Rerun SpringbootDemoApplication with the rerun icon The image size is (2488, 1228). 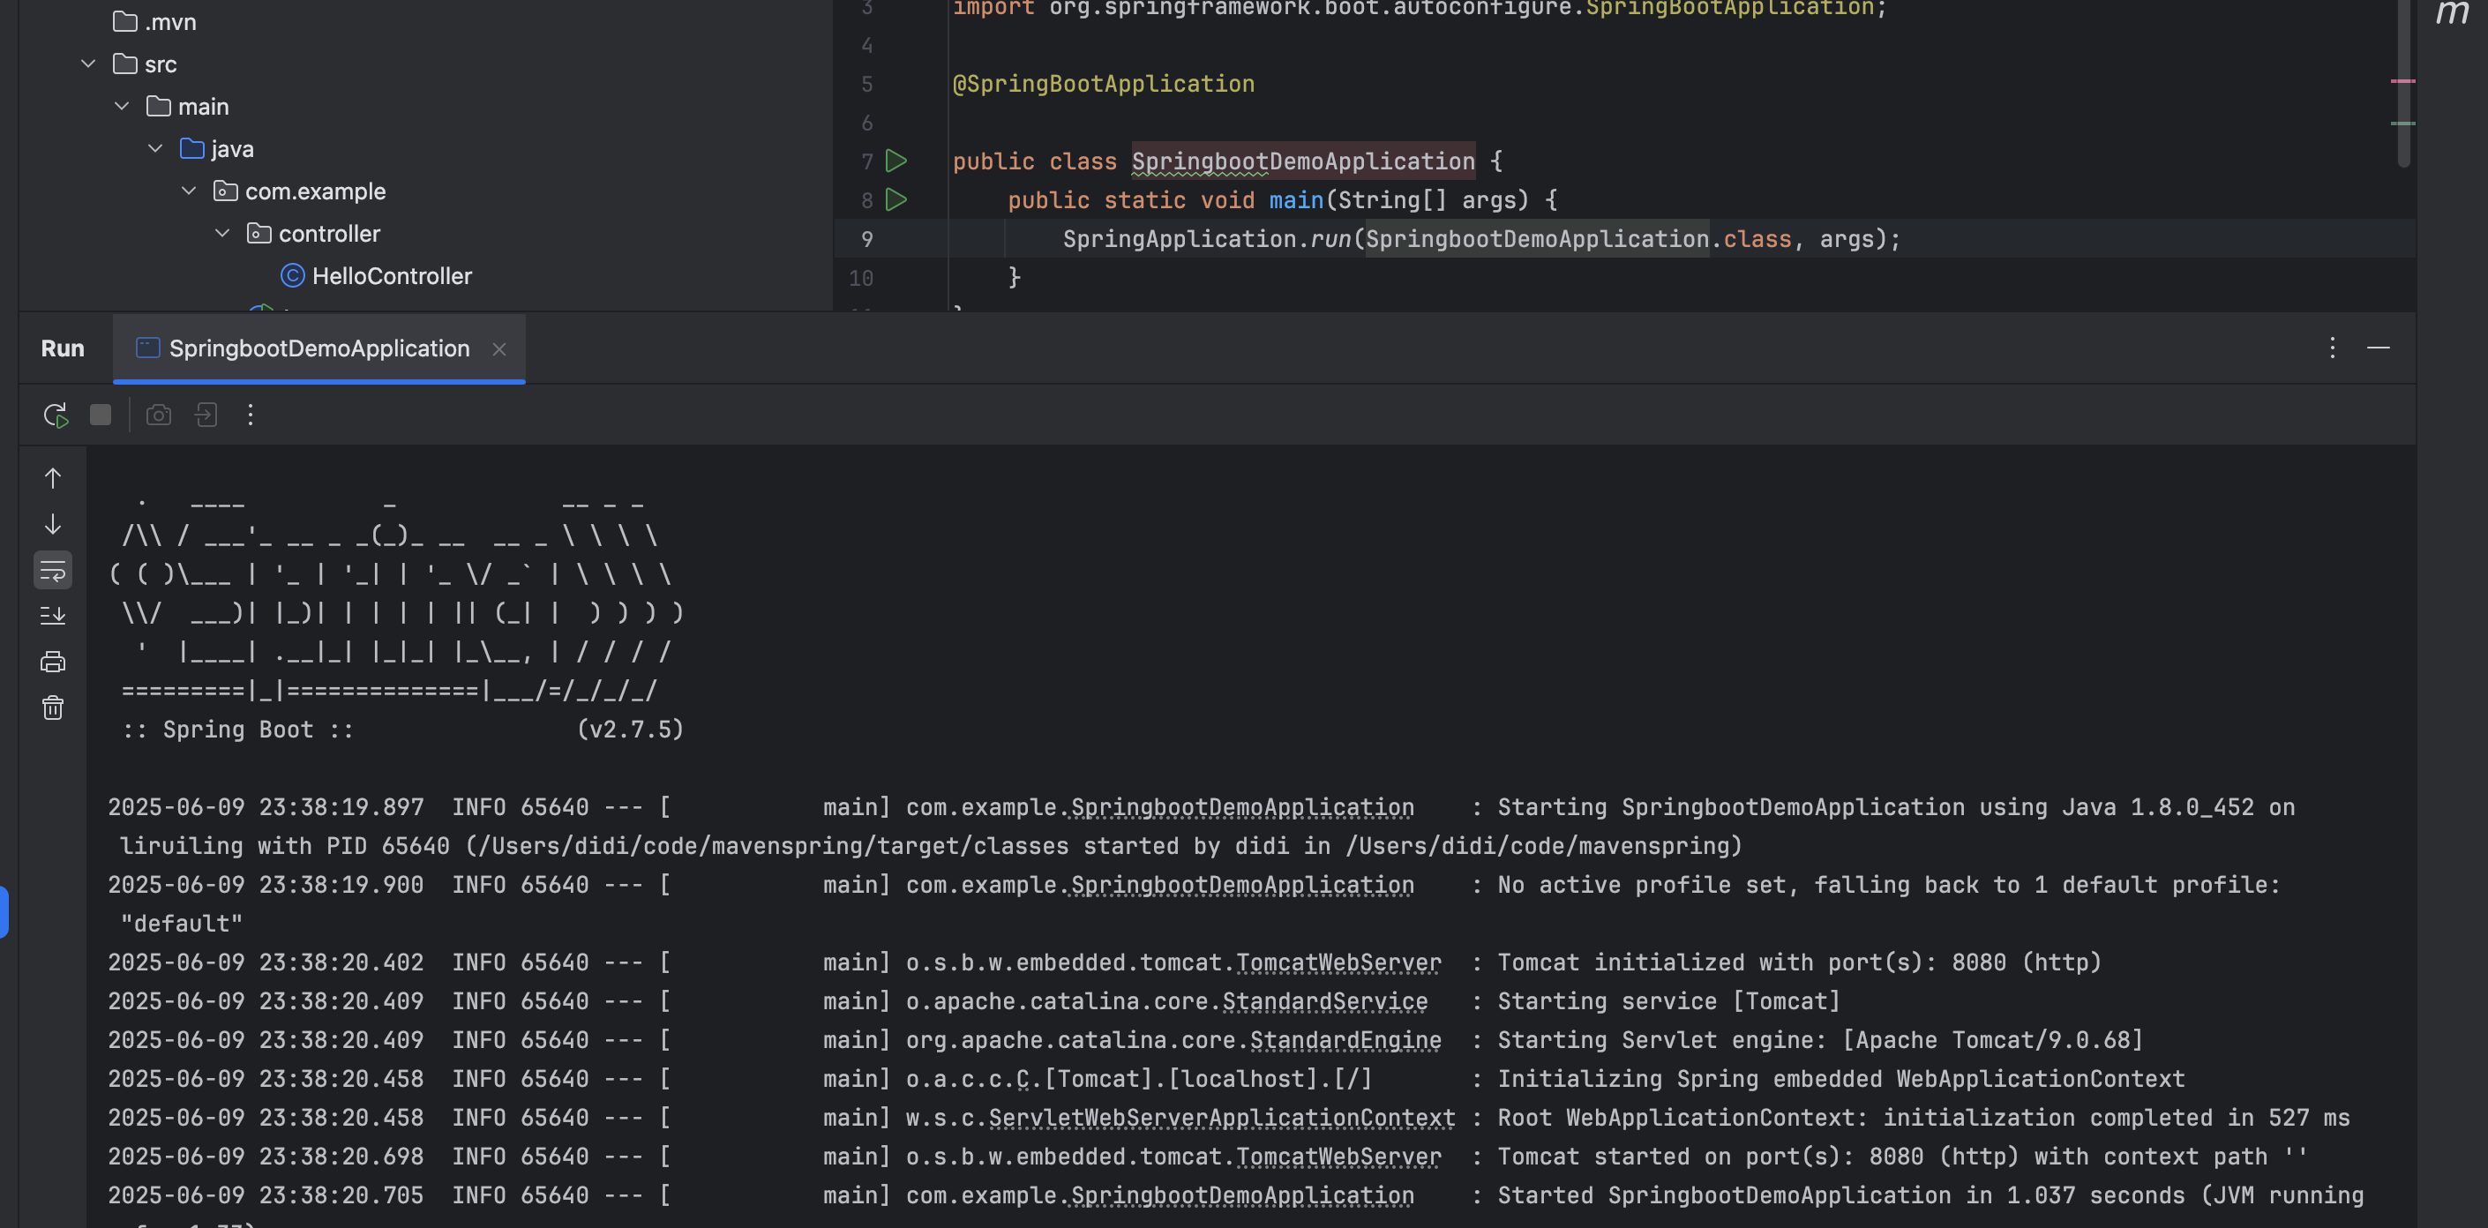tap(55, 416)
